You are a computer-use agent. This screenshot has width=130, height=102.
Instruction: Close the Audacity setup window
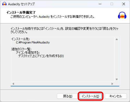point(124,4)
